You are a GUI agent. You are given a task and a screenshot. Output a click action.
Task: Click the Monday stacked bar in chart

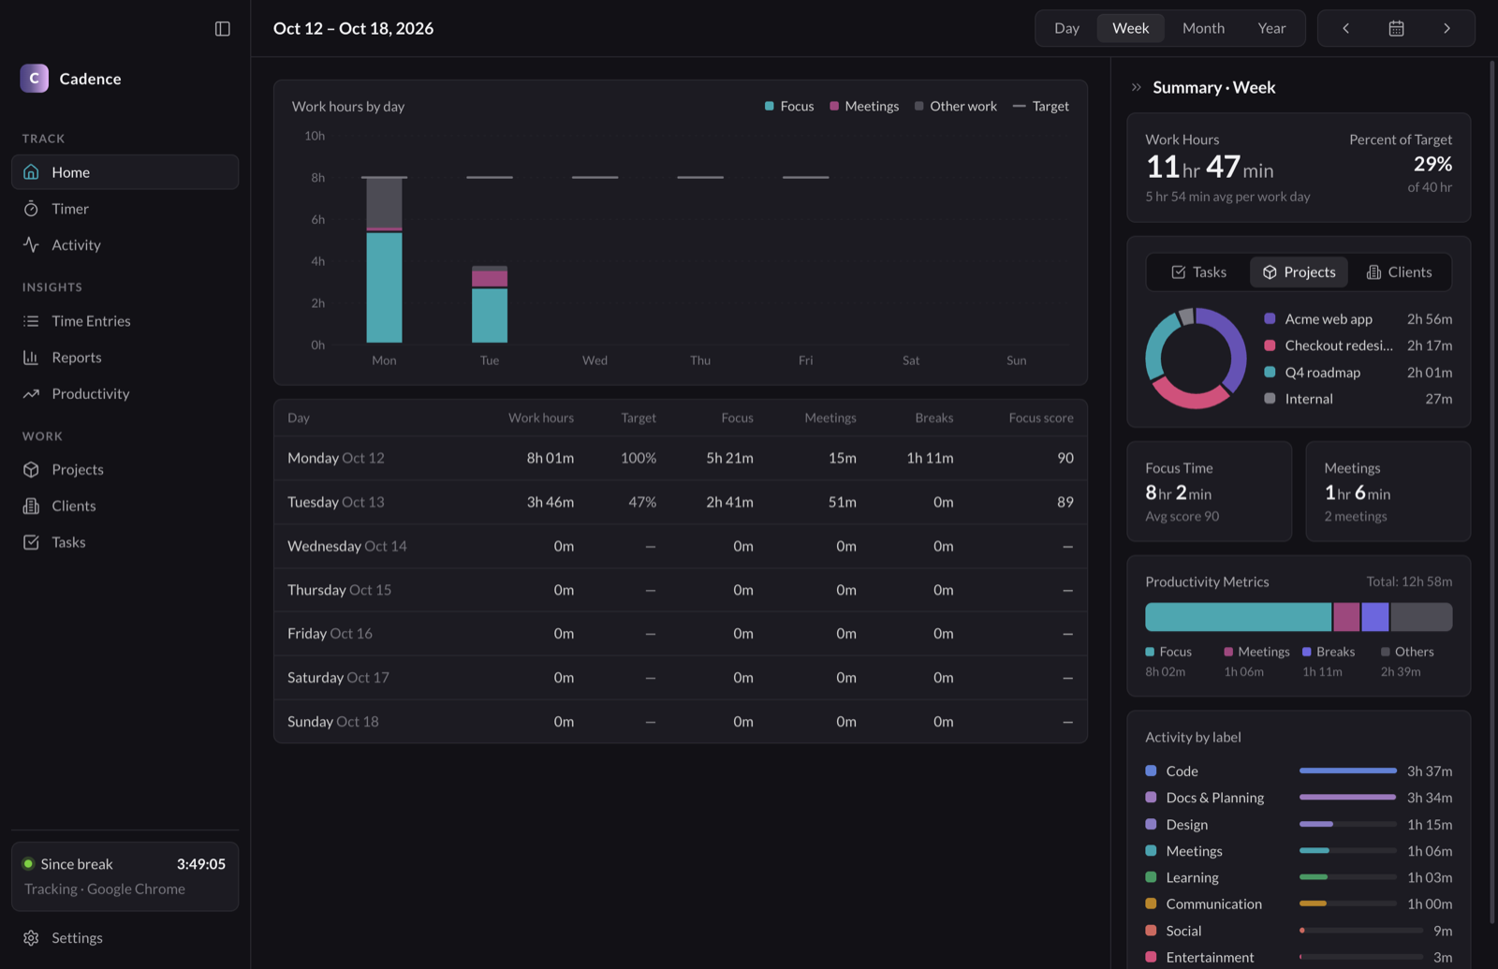(384, 259)
